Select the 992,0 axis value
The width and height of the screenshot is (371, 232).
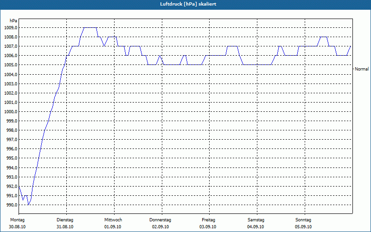coord(12,187)
